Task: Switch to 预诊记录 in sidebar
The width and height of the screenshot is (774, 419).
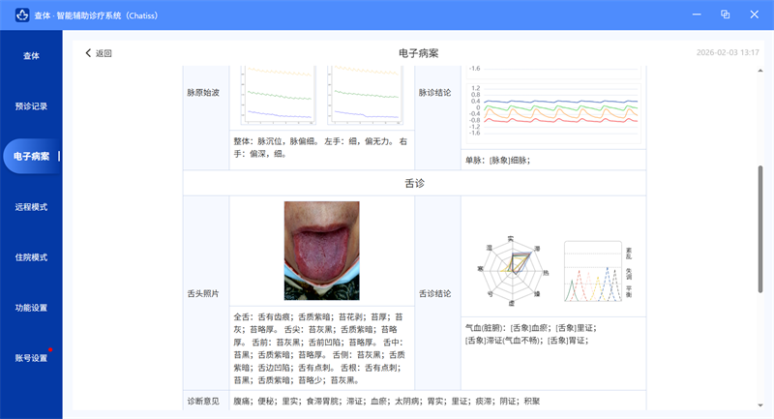Action: coord(31,106)
